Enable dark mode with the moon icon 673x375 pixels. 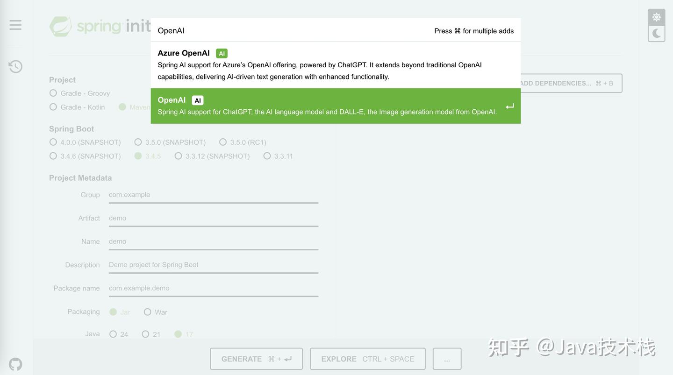656,33
